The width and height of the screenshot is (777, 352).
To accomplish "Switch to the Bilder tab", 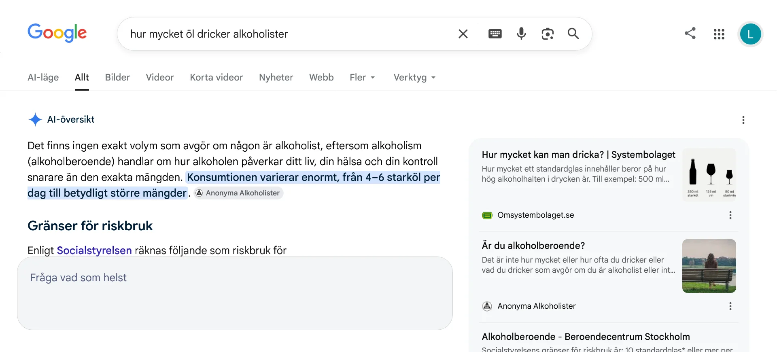I will (117, 77).
